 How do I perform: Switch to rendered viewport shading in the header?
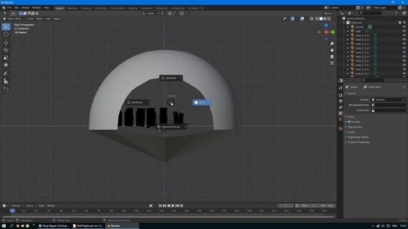click(329, 18)
